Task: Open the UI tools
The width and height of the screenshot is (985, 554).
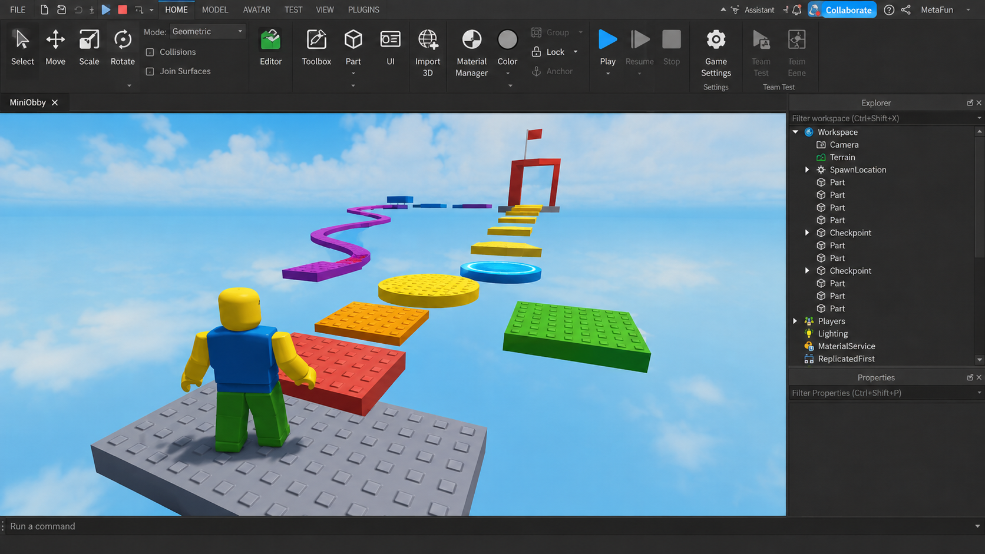Action: tap(391, 48)
